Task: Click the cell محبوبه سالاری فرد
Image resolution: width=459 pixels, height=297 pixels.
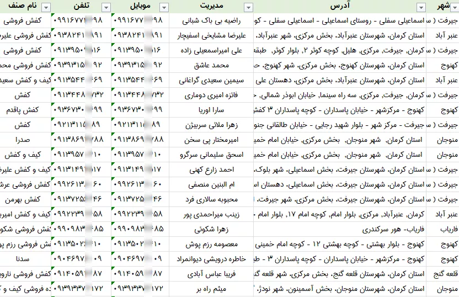Action: click(x=211, y=200)
